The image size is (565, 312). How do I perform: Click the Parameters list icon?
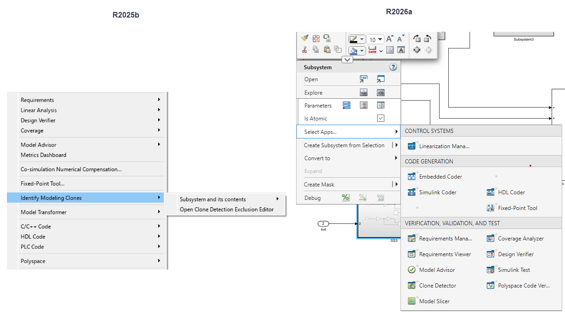tap(363, 105)
